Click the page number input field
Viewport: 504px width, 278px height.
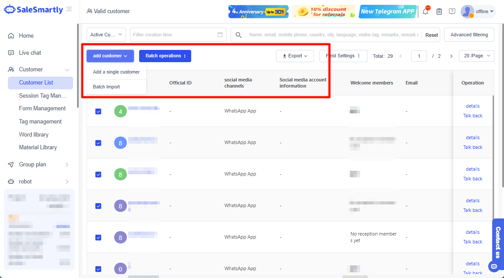click(419, 56)
